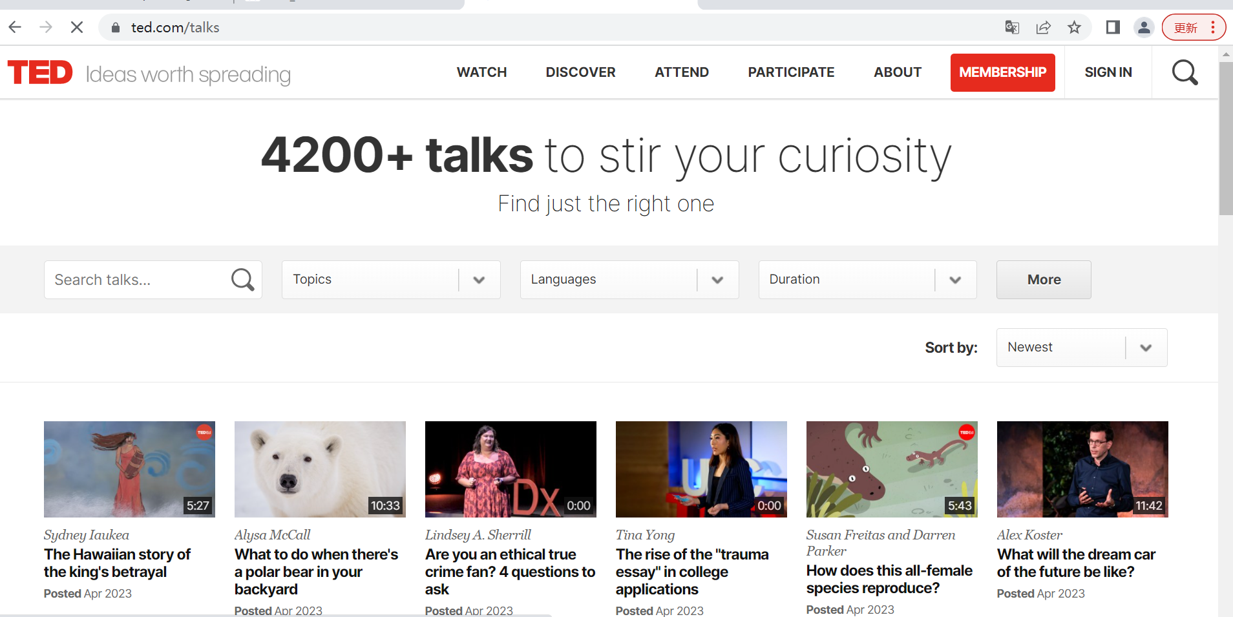Go to TED home via the TED logo
1233x617 pixels.
click(40, 72)
